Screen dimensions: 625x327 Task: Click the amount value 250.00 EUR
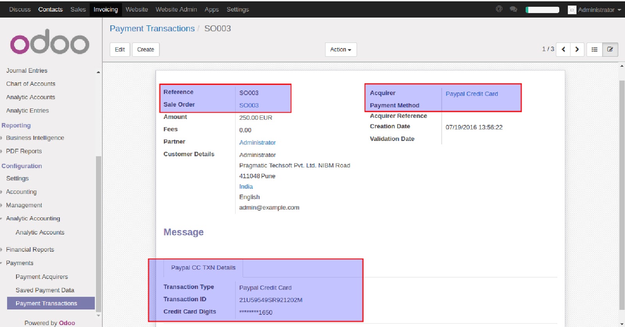255,117
